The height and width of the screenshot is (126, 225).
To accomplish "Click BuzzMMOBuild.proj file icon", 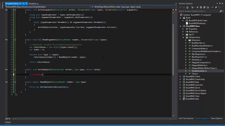I will pos(187,23).
